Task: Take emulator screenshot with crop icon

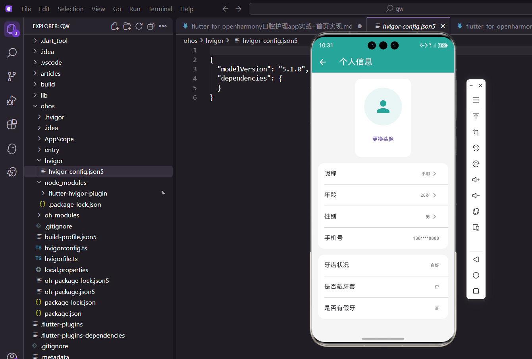Action: [x=476, y=132]
